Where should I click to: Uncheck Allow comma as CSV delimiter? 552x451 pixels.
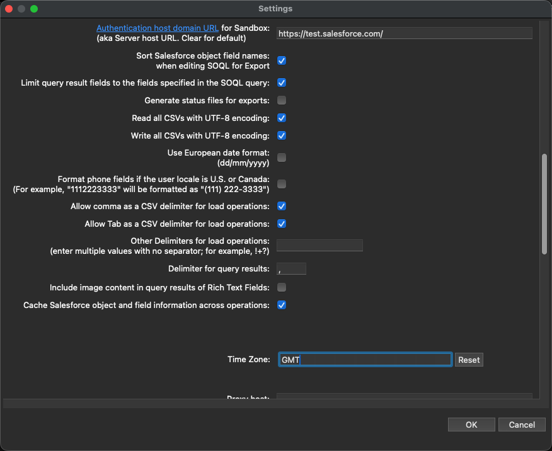pyautogui.click(x=282, y=206)
